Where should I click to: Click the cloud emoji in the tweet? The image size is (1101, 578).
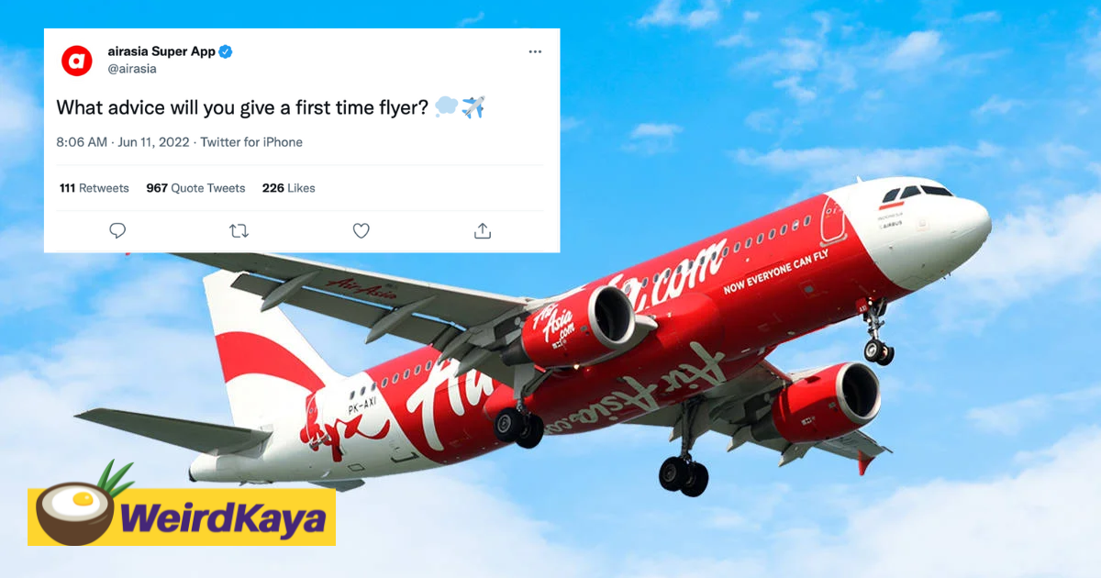point(446,107)
